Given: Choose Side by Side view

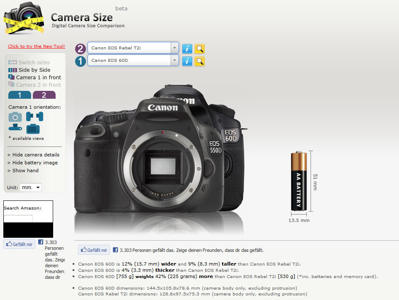Looking at the screenshot, I should pyautogui.click(x=34, y=70).
